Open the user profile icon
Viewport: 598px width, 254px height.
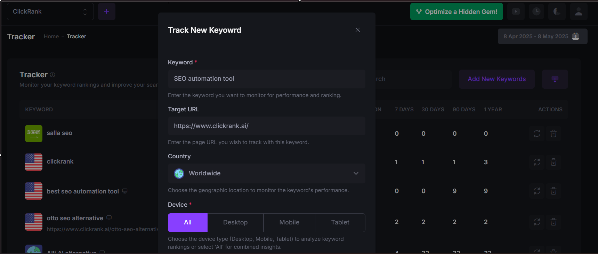pos(579,11)
